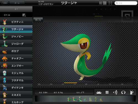Close the 3D viewer with 閉じる

click(38, 20)
